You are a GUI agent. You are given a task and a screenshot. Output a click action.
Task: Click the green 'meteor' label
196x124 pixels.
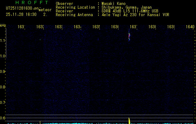(45, 10)
